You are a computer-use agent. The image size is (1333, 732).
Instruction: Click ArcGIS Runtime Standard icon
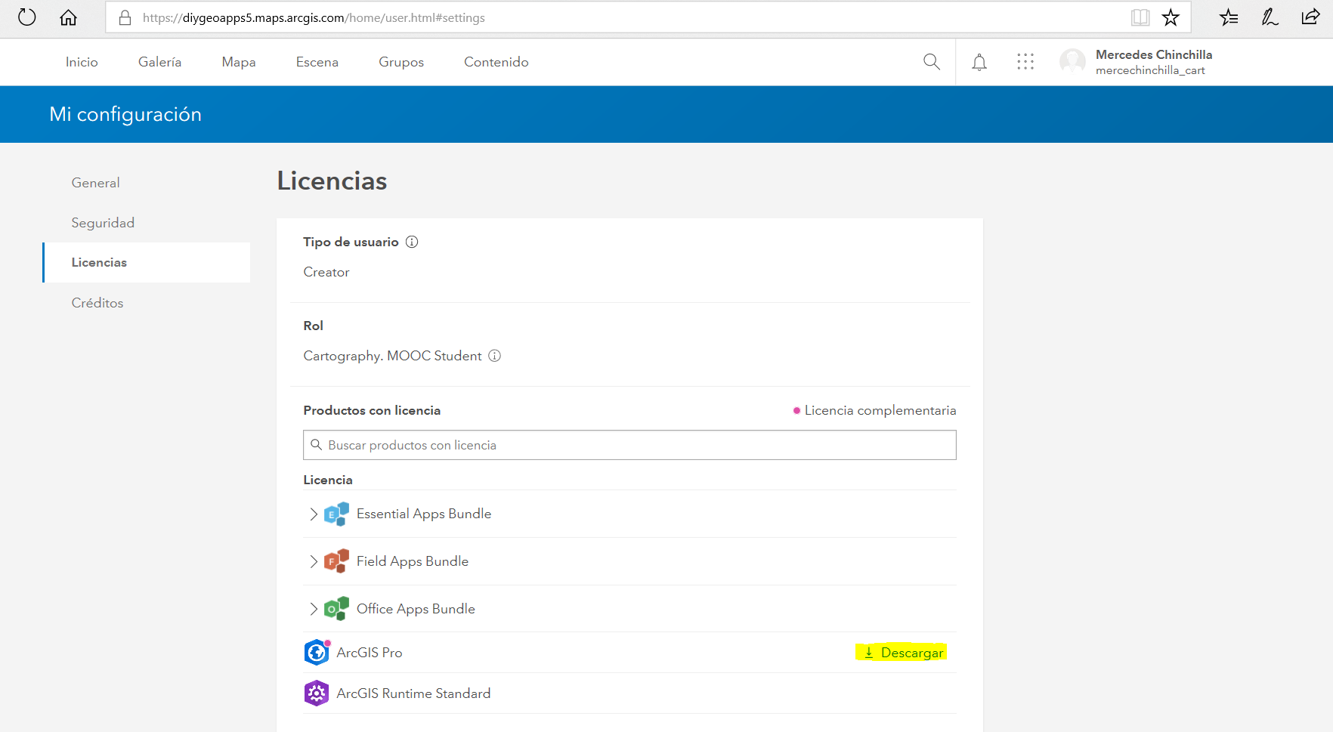pos(317,693)
